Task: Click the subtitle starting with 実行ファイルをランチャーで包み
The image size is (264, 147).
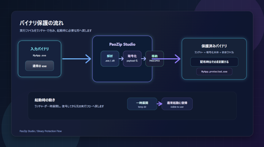Action: [55, 30]
